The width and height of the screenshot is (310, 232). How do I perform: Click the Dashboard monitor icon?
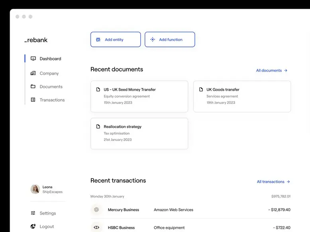(x=33, y=58)
